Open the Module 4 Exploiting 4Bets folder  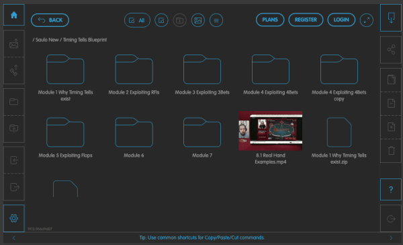point(271,69)
